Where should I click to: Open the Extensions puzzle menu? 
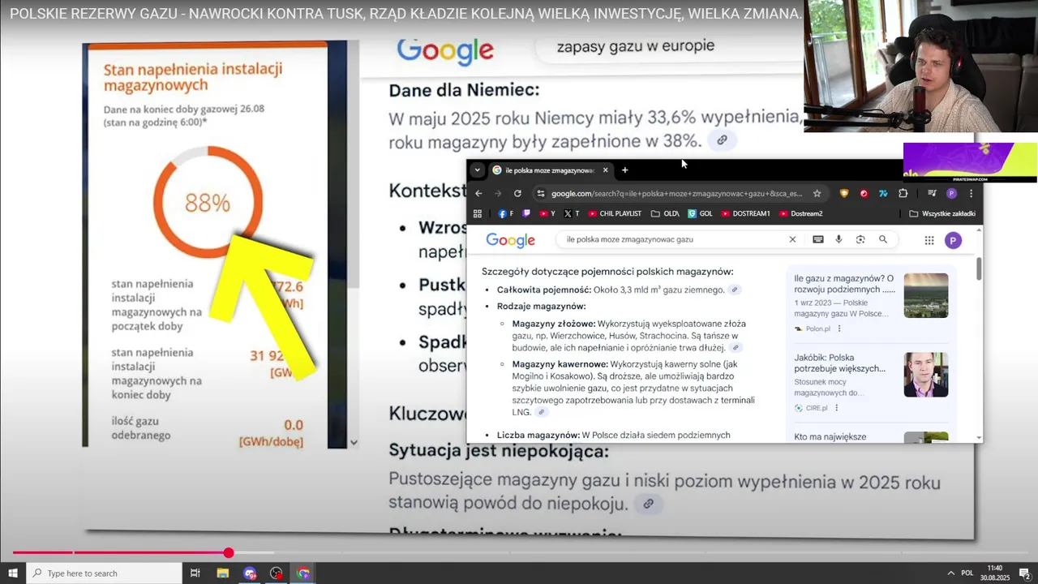(x=903, y=193)
